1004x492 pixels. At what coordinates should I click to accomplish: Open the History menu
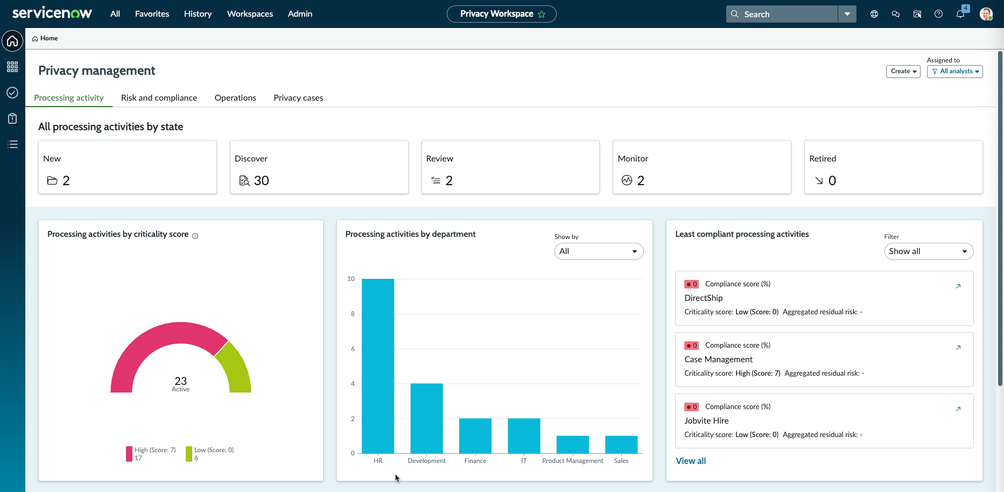(198, 14)
